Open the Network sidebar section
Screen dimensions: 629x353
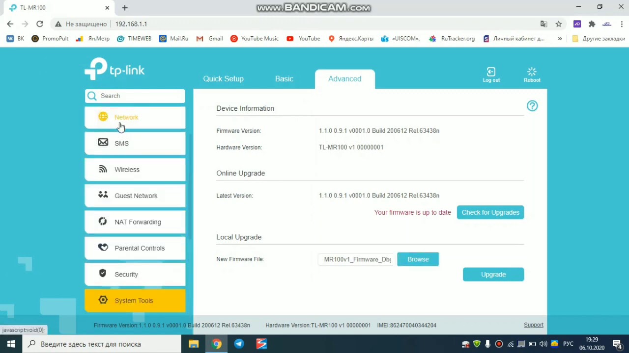tap(135, 117)
